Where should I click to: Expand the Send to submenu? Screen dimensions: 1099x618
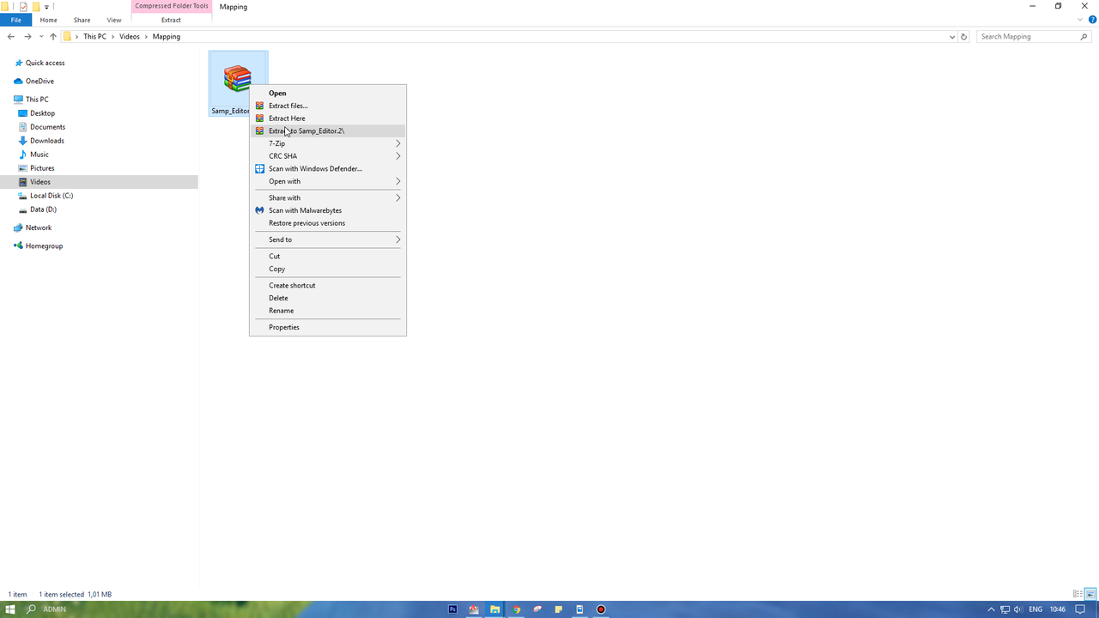(327, 239)
